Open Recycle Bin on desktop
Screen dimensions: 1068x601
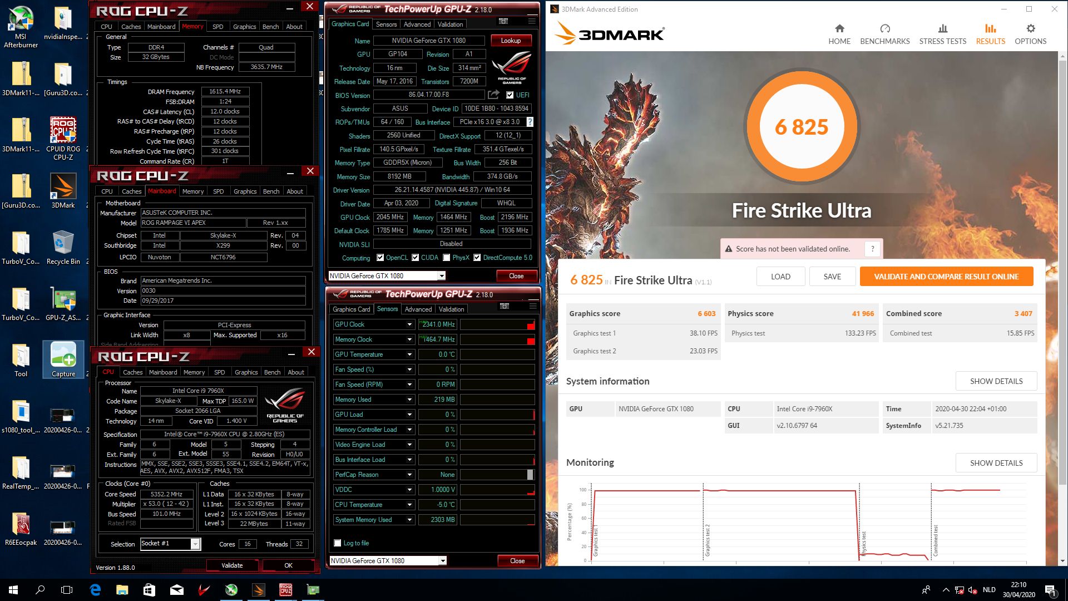(x=63, y=248)
